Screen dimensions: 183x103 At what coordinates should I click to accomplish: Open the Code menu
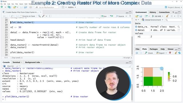click(x=9, y=4)
